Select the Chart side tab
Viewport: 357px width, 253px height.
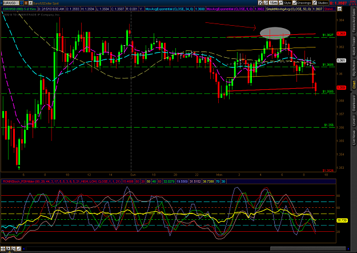(354, 85)
